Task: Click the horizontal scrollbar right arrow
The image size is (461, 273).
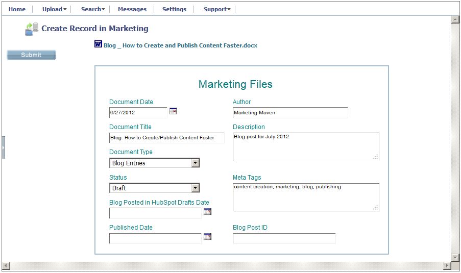Action: 447,266
